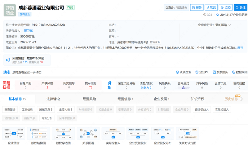Screen dimensions: 248x145
Task: Open 历史信息 0 in risk scan
Action: 69,85
